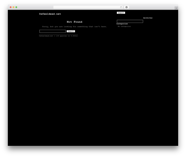
Task: Close the browser window with the red button
Action: [11, 7]
